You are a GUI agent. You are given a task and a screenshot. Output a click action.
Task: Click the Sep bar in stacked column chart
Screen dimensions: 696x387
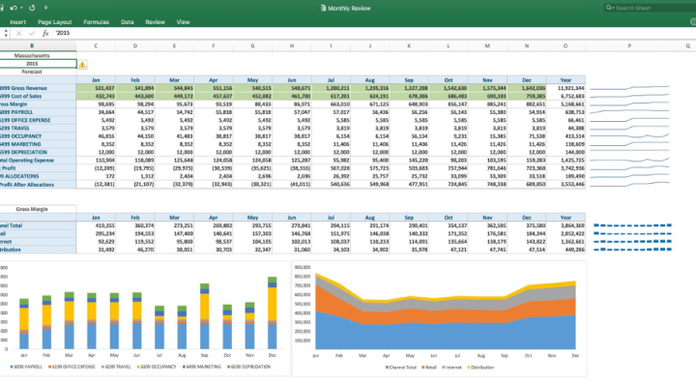[x=205, y=316]
